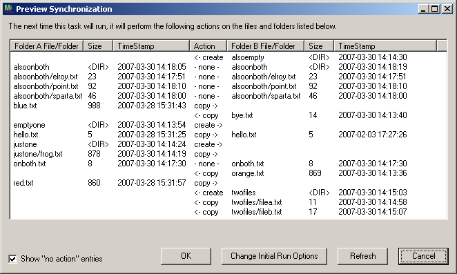Sort by Folder B File/Folder column
This screenshot has height=274, width=457.
click(x=266, y=46)
